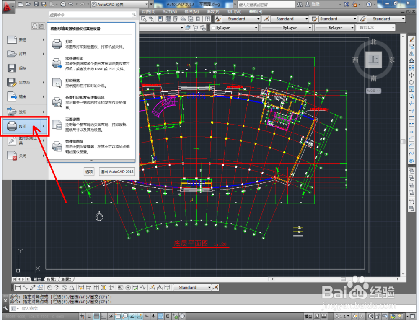This screenshot has width=419, height=320.
Task: Click the Zoom Previous toolbar icon
Action: tap(151, 19)
